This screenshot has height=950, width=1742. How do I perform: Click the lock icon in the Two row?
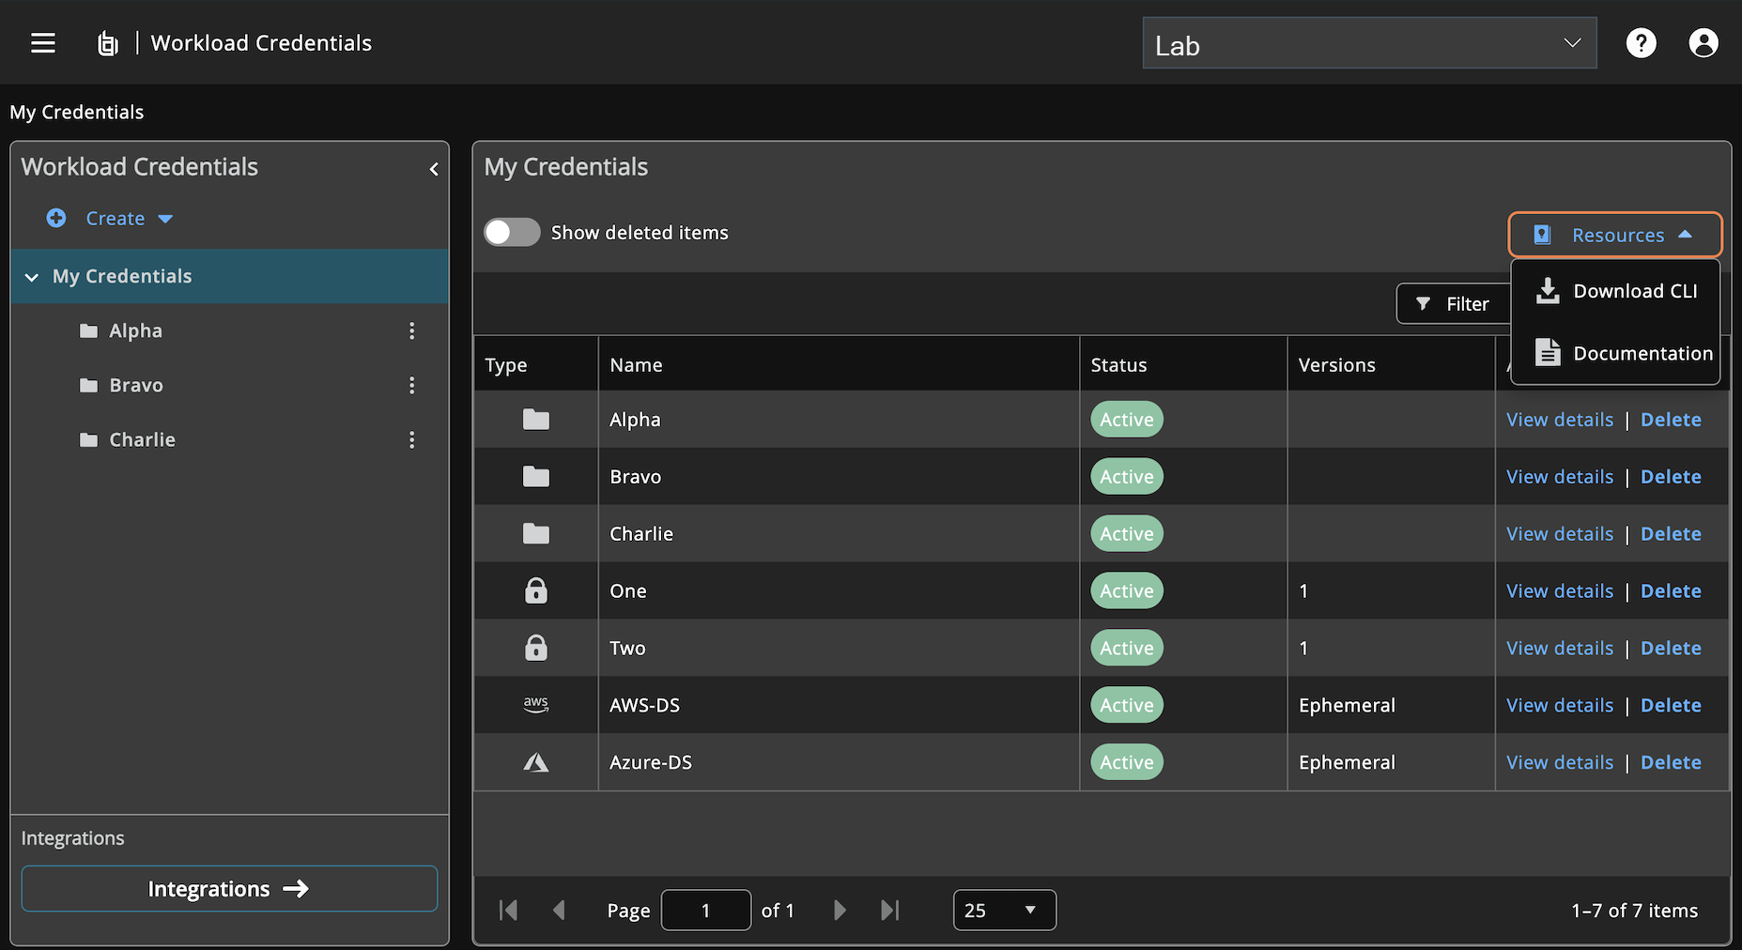click(x=536, y=648)
